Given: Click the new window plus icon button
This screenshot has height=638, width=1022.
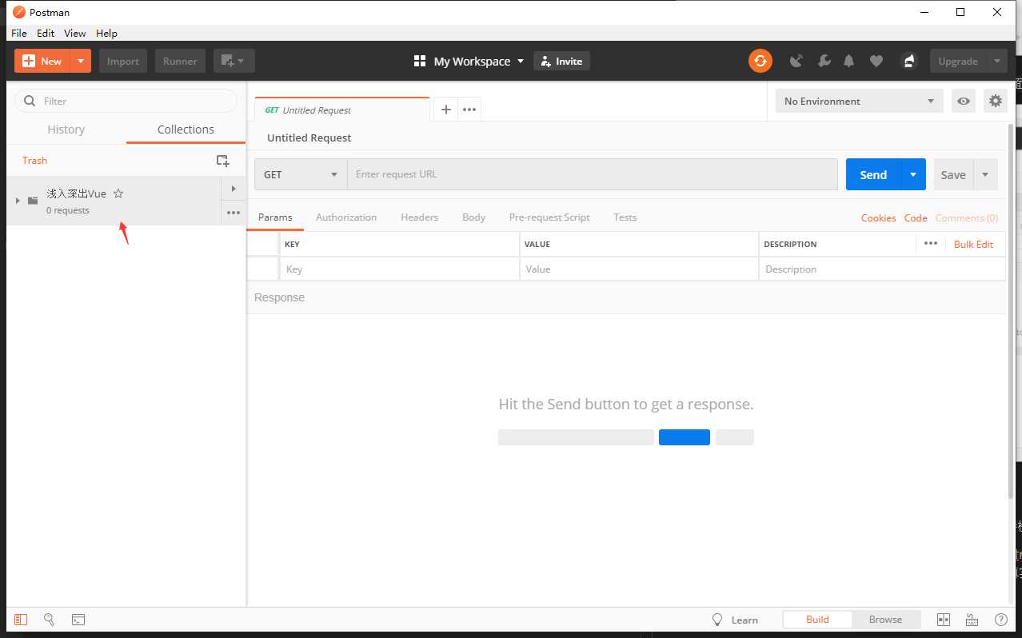Looking at the screenshot, I should 234,61.
